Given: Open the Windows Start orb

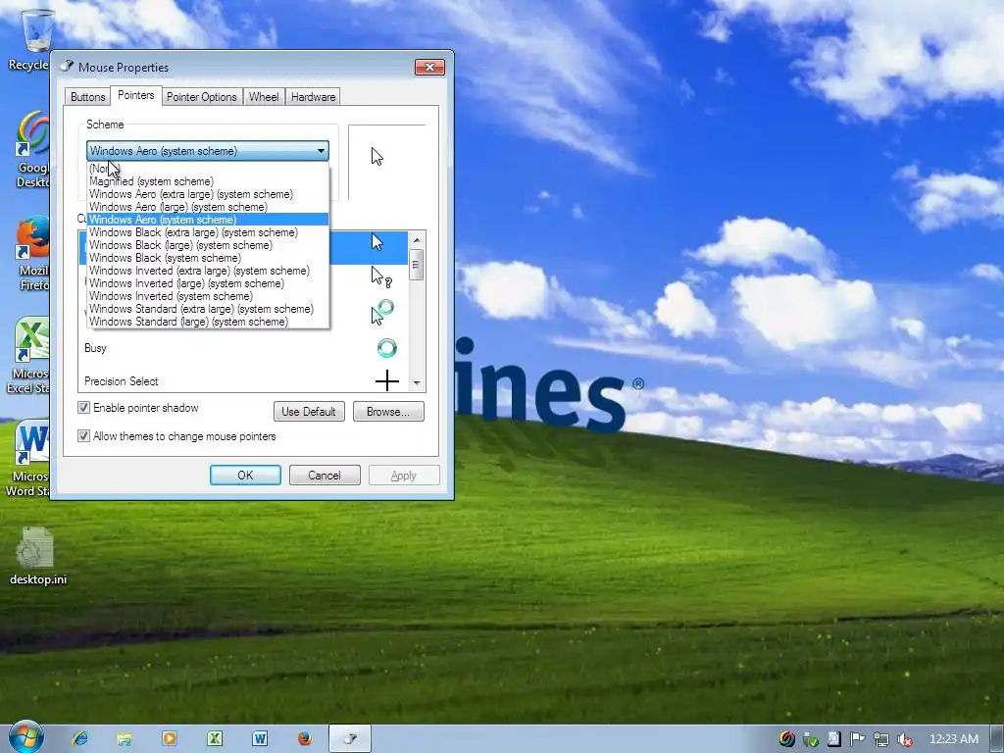Looking at the screenshot, I should coord(25,737).
